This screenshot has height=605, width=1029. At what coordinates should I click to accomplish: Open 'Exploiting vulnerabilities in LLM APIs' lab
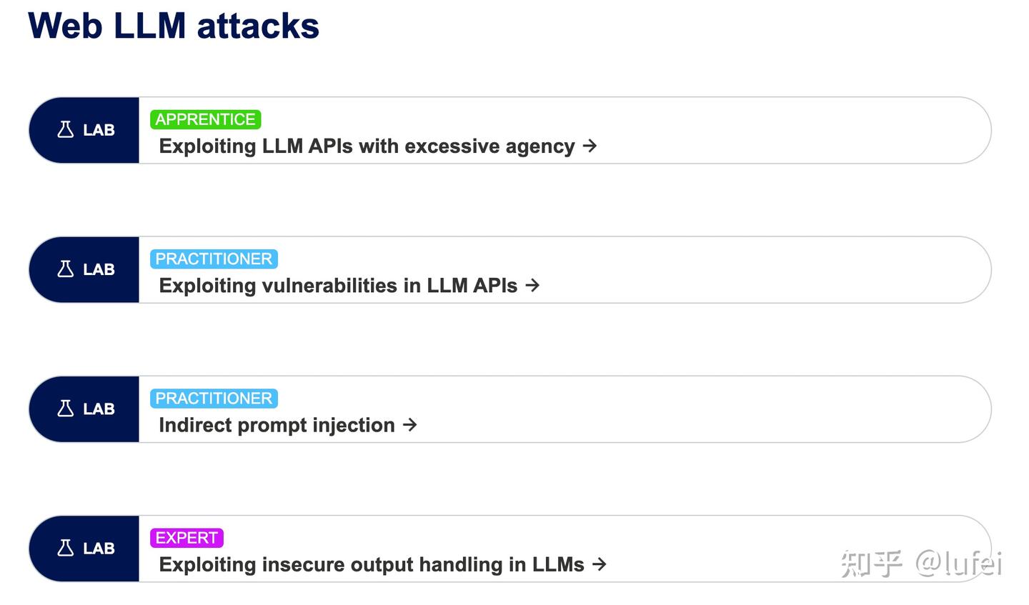pyautogui.click(x=338, y=286)
